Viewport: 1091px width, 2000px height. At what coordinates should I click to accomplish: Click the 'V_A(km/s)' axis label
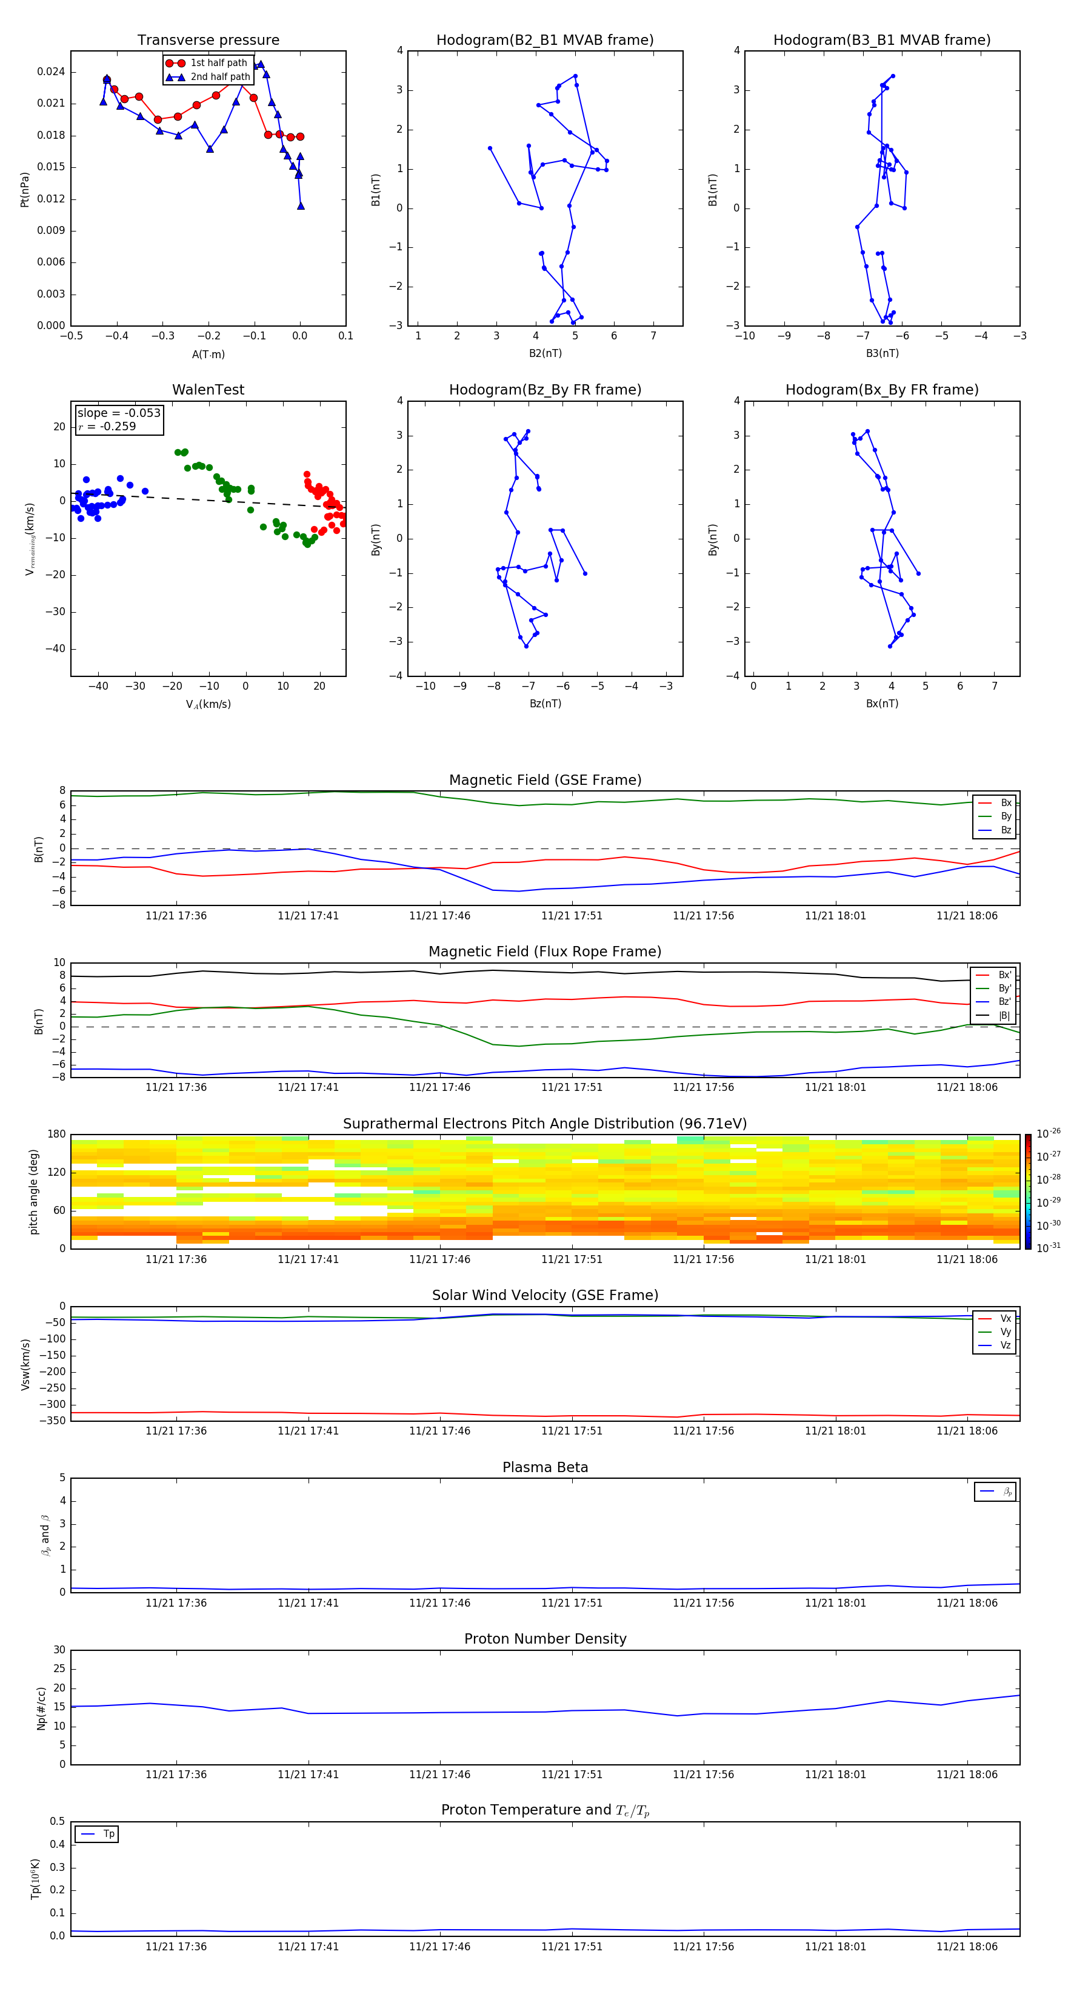(208, 704)
